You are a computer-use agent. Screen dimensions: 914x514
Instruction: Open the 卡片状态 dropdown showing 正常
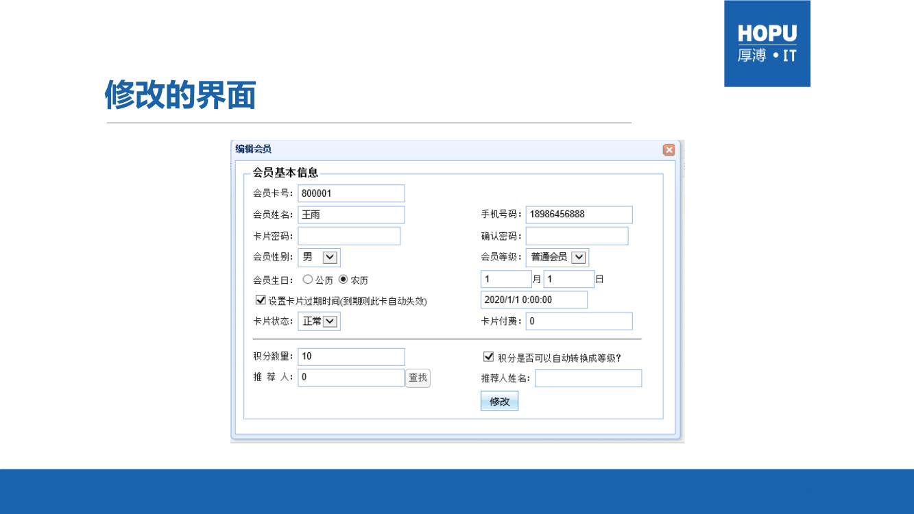(320, 321)
